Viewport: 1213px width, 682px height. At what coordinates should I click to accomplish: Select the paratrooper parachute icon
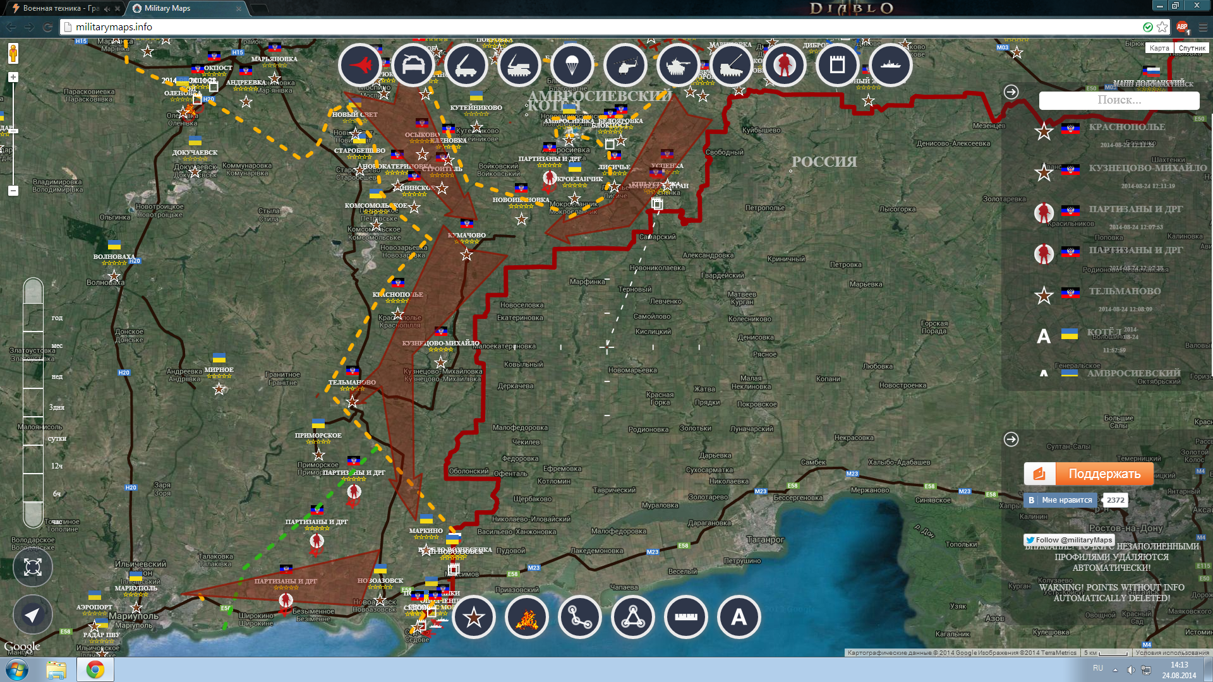(x=572, y=65)
